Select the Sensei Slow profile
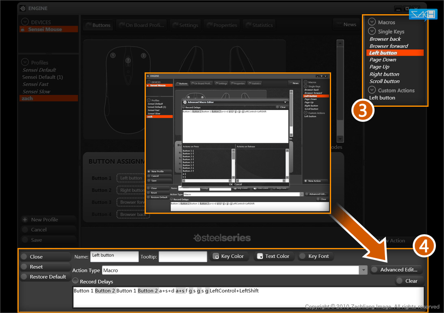The height and width of the screenshot is (313, 444). 36,92
